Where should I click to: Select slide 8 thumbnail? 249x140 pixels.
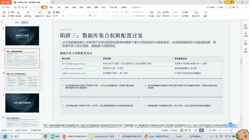pyautogui.click(x=22, y=80)
